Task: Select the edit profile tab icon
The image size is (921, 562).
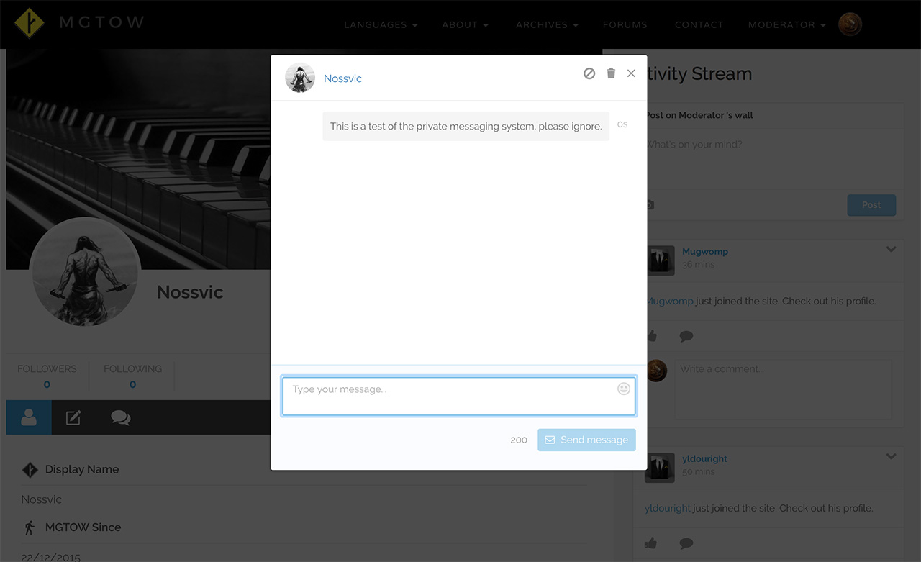Action: [73, 417]
